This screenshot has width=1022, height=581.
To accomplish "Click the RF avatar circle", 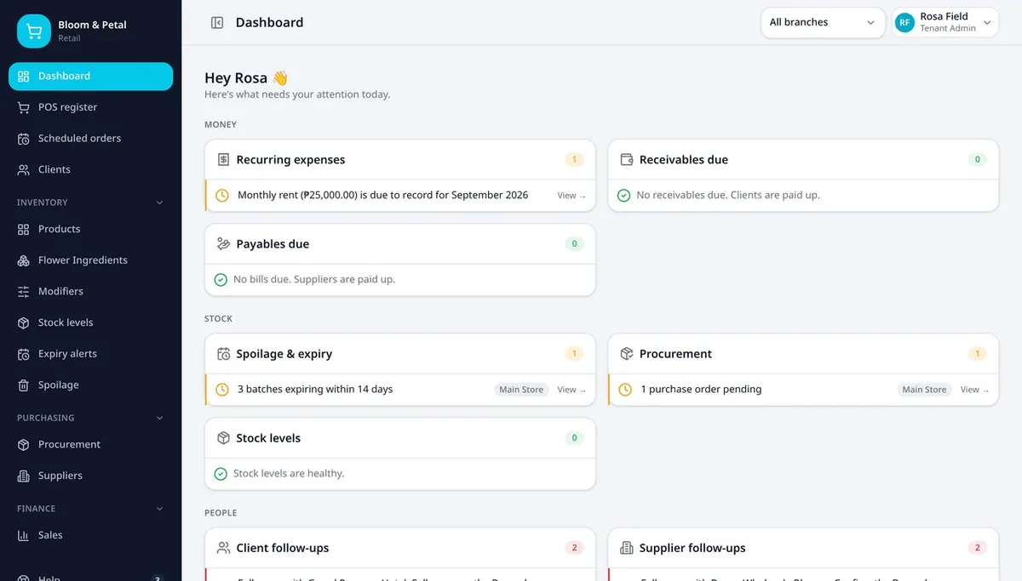I will click(x=904, y=23).
